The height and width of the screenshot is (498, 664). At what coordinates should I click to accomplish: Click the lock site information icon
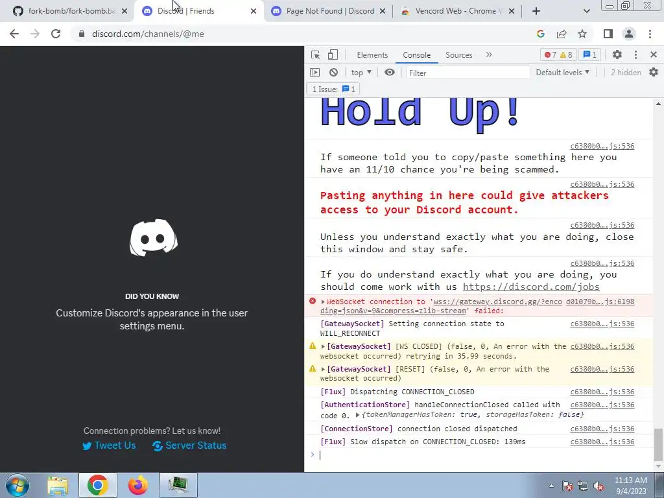pyautogui.click(x=81, y=34)
